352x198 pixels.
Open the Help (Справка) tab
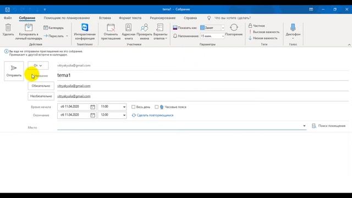pyautogui.click(x=190, y=18)
